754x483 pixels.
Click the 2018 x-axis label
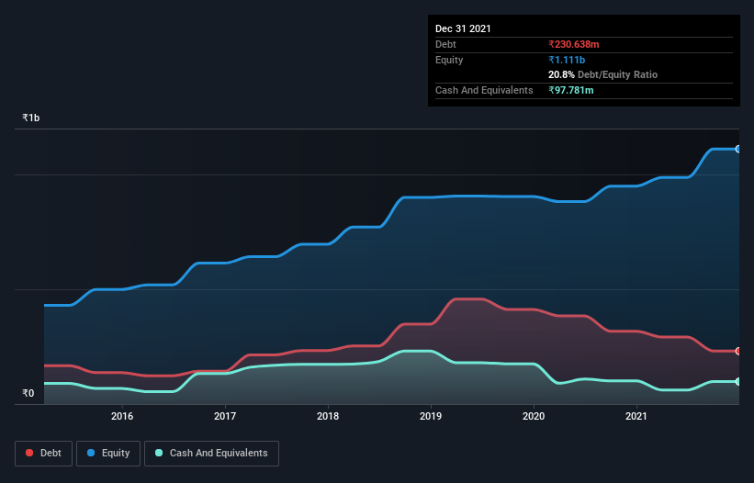pyautogui.click(x=328, y=416)
